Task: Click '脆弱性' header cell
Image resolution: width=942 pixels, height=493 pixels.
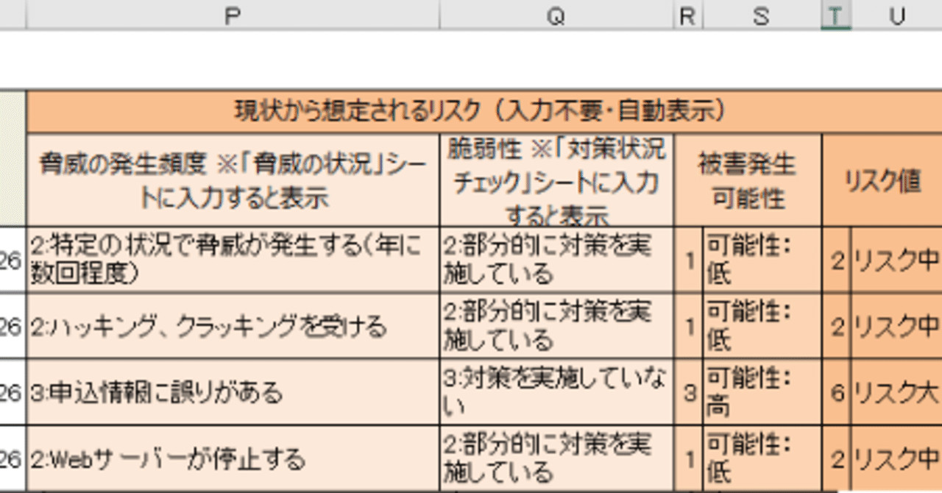Action: click(556, 180)
